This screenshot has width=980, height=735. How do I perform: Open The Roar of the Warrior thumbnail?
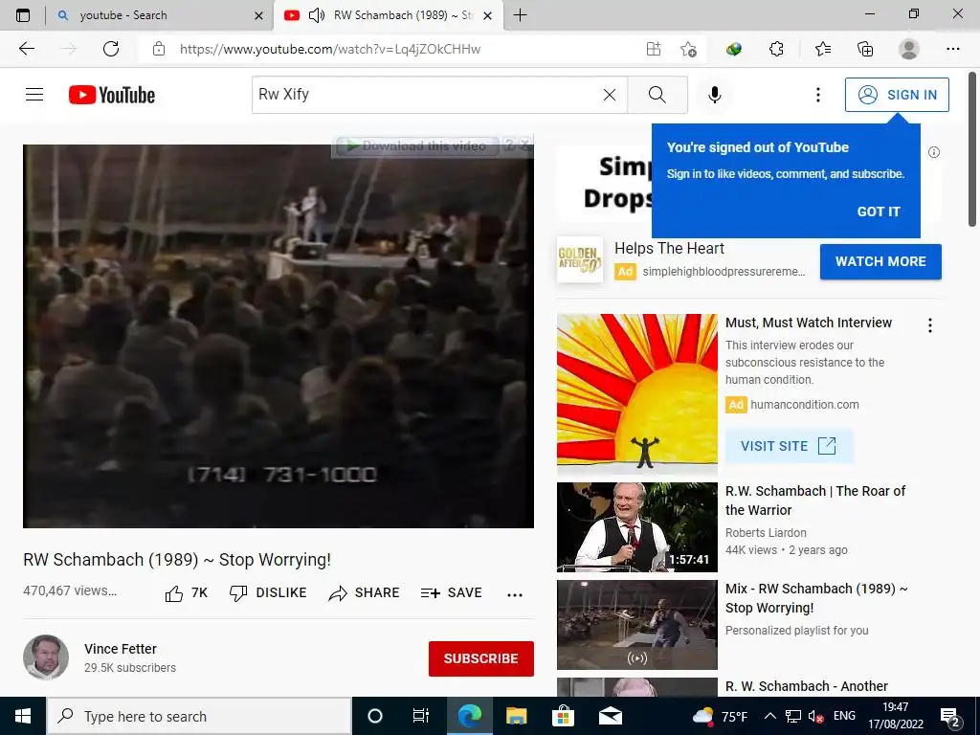pyautogui.click(x=636, y=527)
